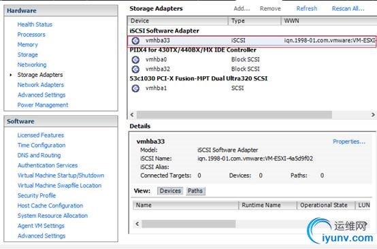Open Health Status under Hardware
Screen dimensions: 377x249
pyautogui.click(x=35, y=24)
